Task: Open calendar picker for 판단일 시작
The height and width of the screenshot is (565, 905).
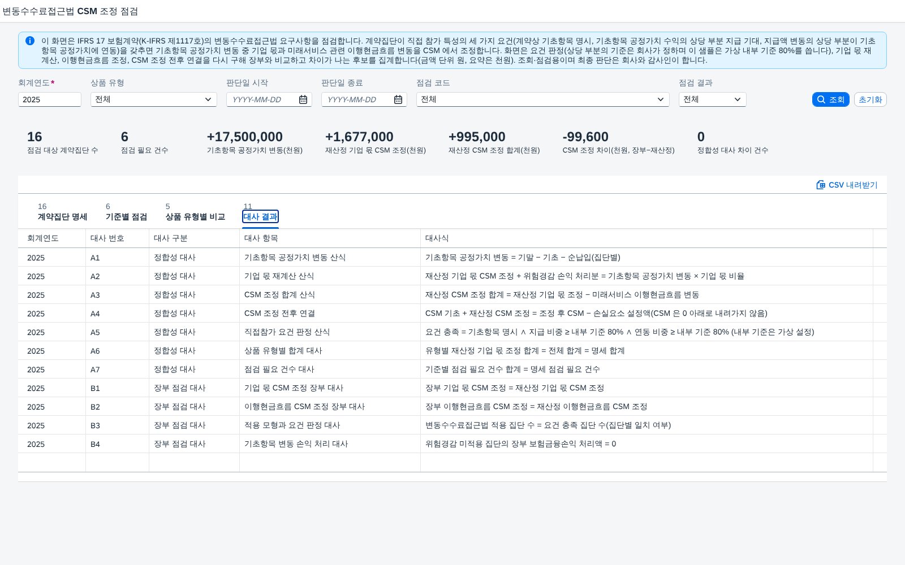Action: (303, 99)
